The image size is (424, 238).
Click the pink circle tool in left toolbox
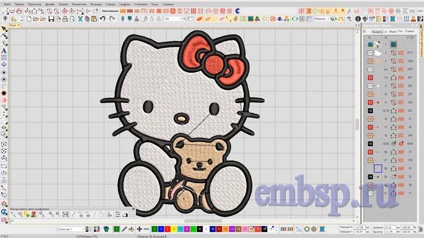4,100
